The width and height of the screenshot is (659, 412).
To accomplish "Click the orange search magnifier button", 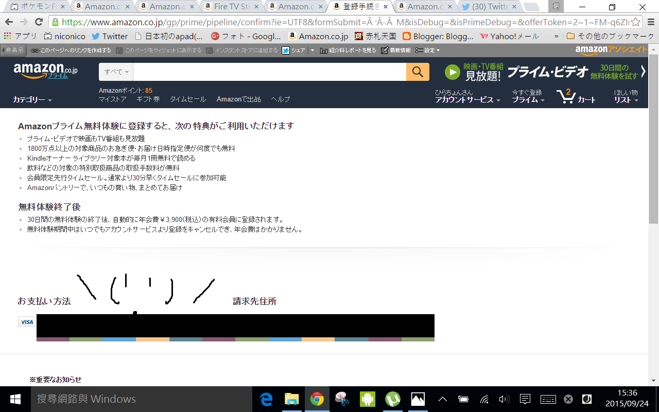I will [418, 72].
